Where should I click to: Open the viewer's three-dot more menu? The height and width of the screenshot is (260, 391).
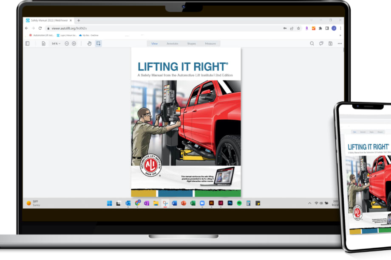click(x=340, y=44)
